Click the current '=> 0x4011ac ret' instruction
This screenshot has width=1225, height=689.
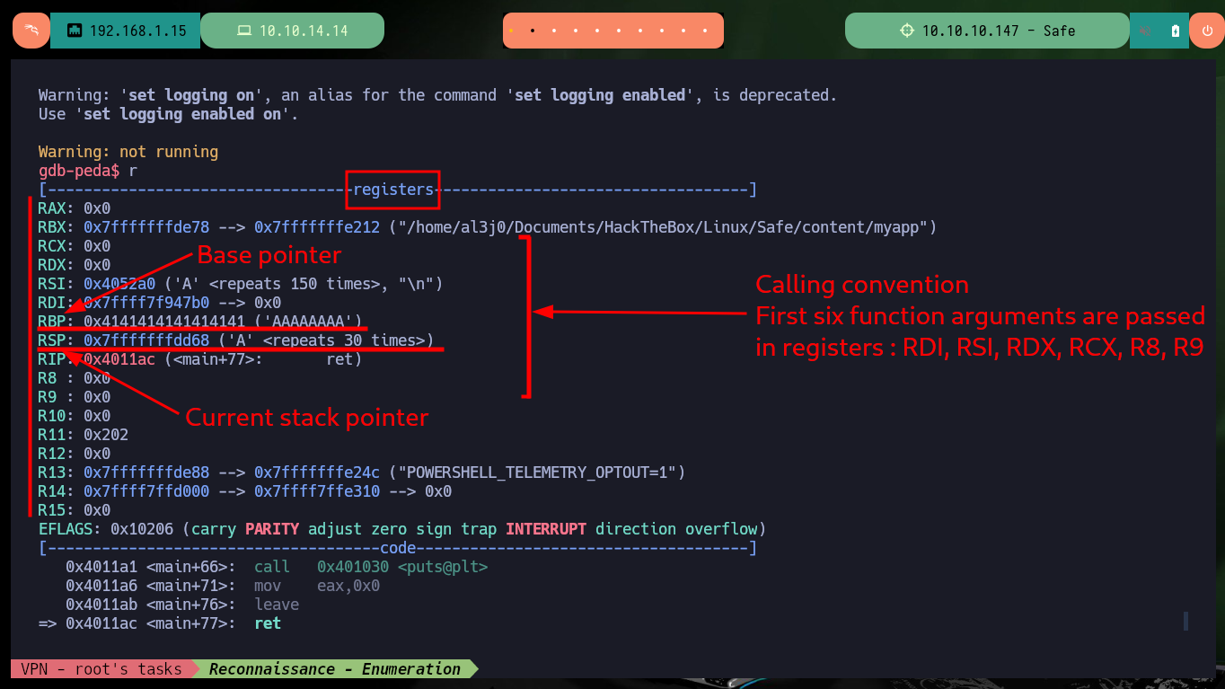tap(160, 623)
